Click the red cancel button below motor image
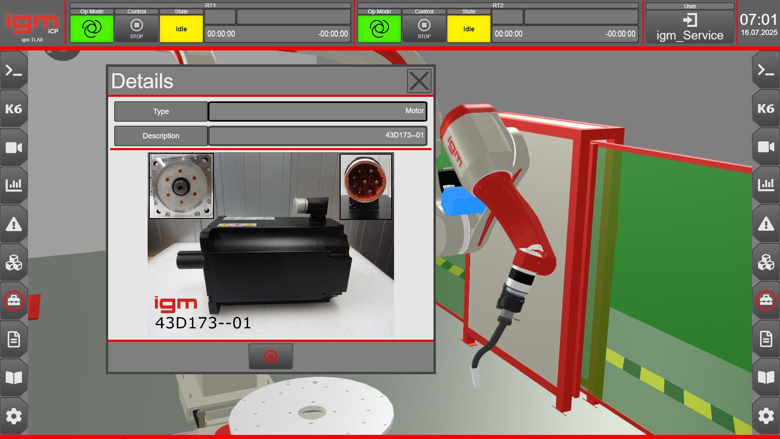The image size is (780, 439). pos(270,356)
